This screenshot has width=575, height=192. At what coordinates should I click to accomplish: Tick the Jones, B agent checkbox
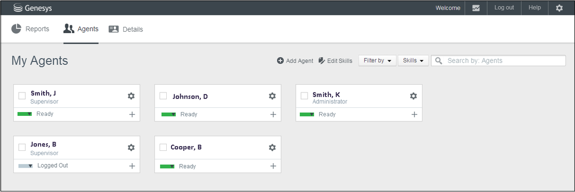coord(22,147)
